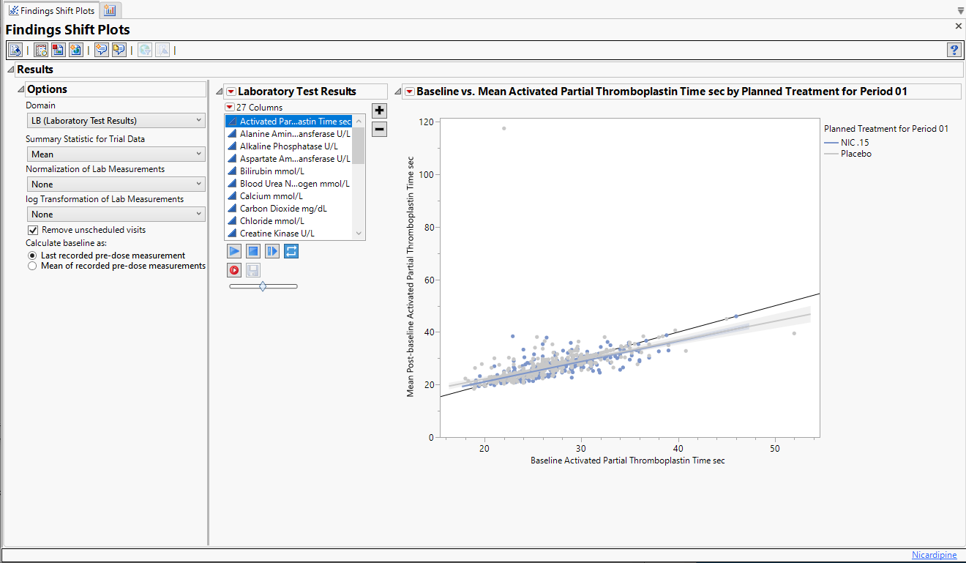Click the plus button beside column list

(380, 111)
